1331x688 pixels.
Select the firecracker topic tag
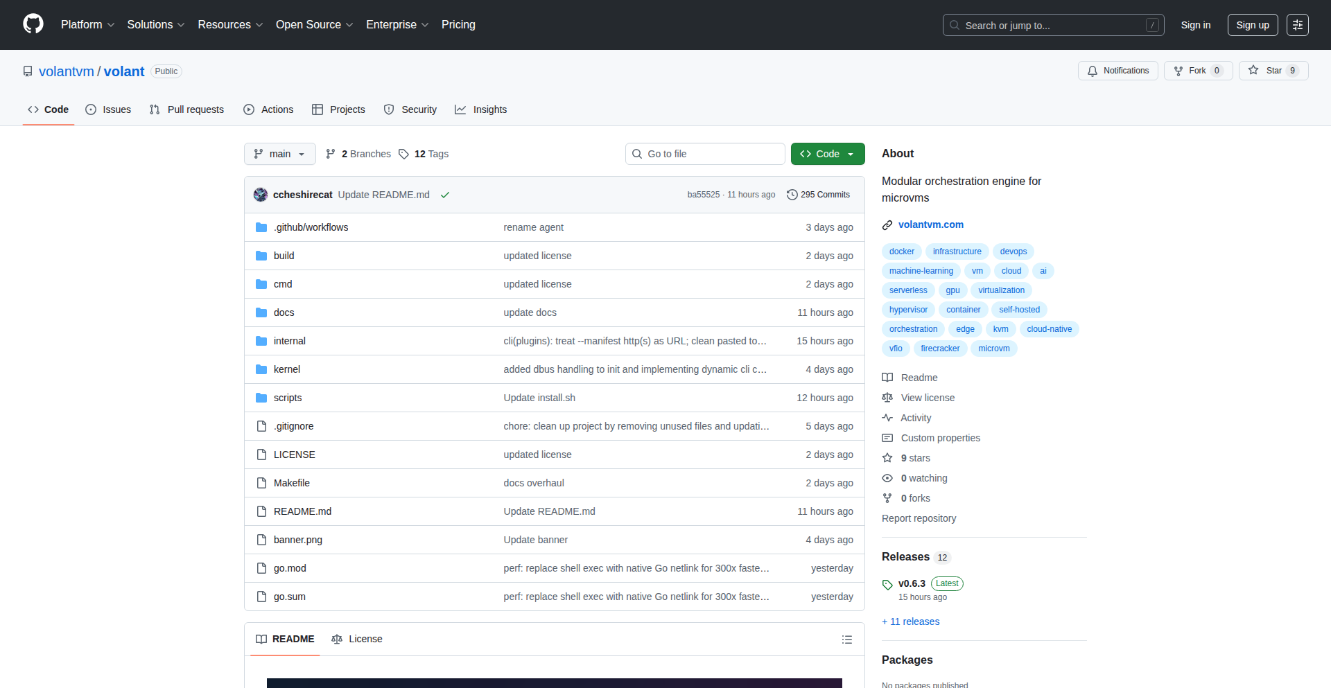click(x=939, y=349)
